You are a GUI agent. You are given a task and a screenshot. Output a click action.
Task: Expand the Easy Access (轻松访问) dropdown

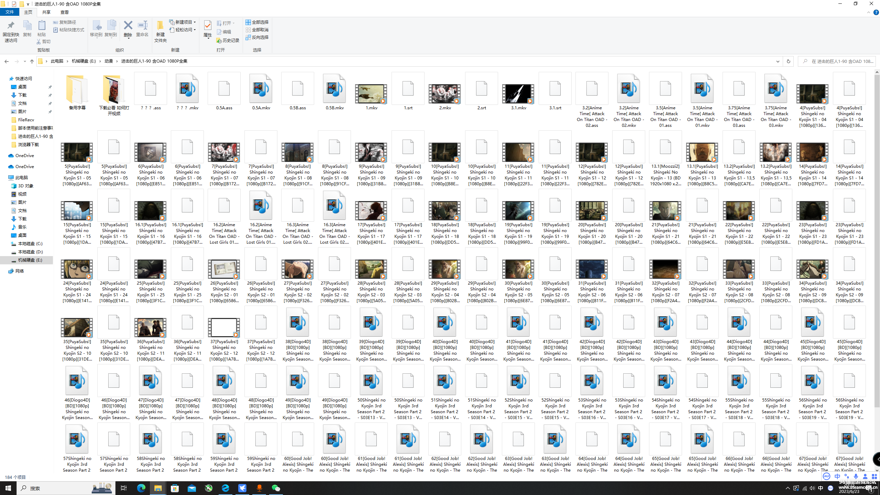(x=183, y=30)
